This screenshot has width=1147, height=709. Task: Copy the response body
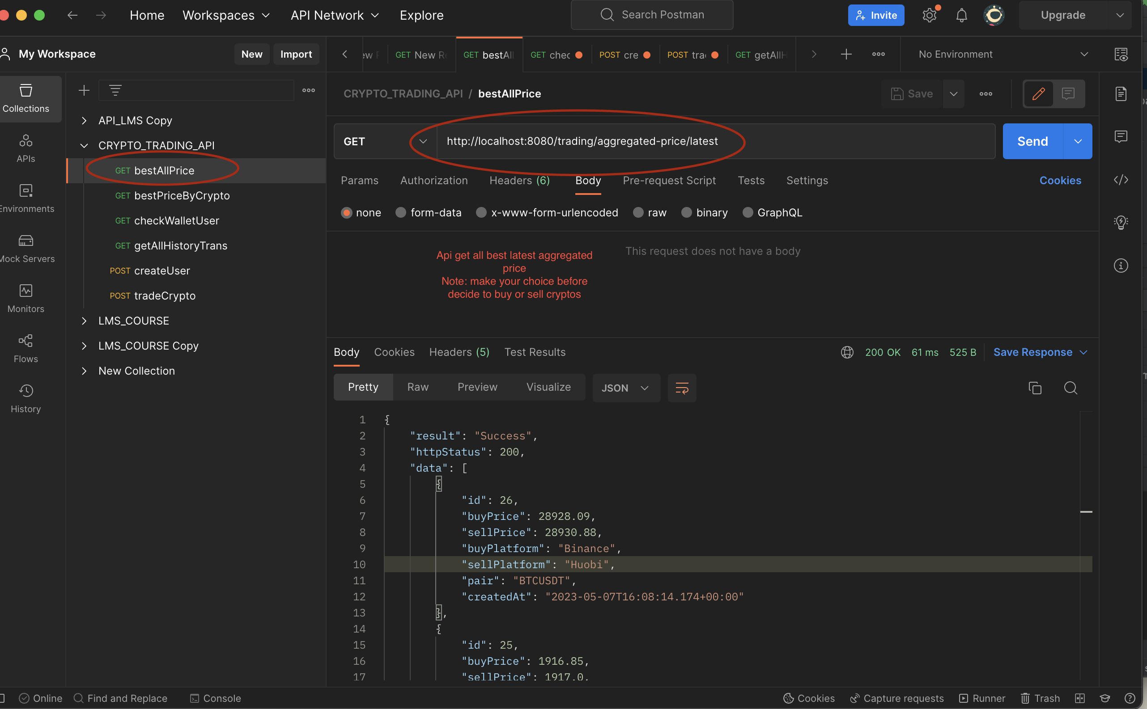[x=1035, y=388]
